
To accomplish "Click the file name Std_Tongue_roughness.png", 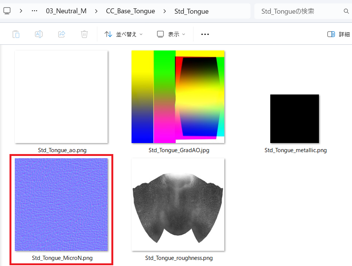I will click(179, 258).
